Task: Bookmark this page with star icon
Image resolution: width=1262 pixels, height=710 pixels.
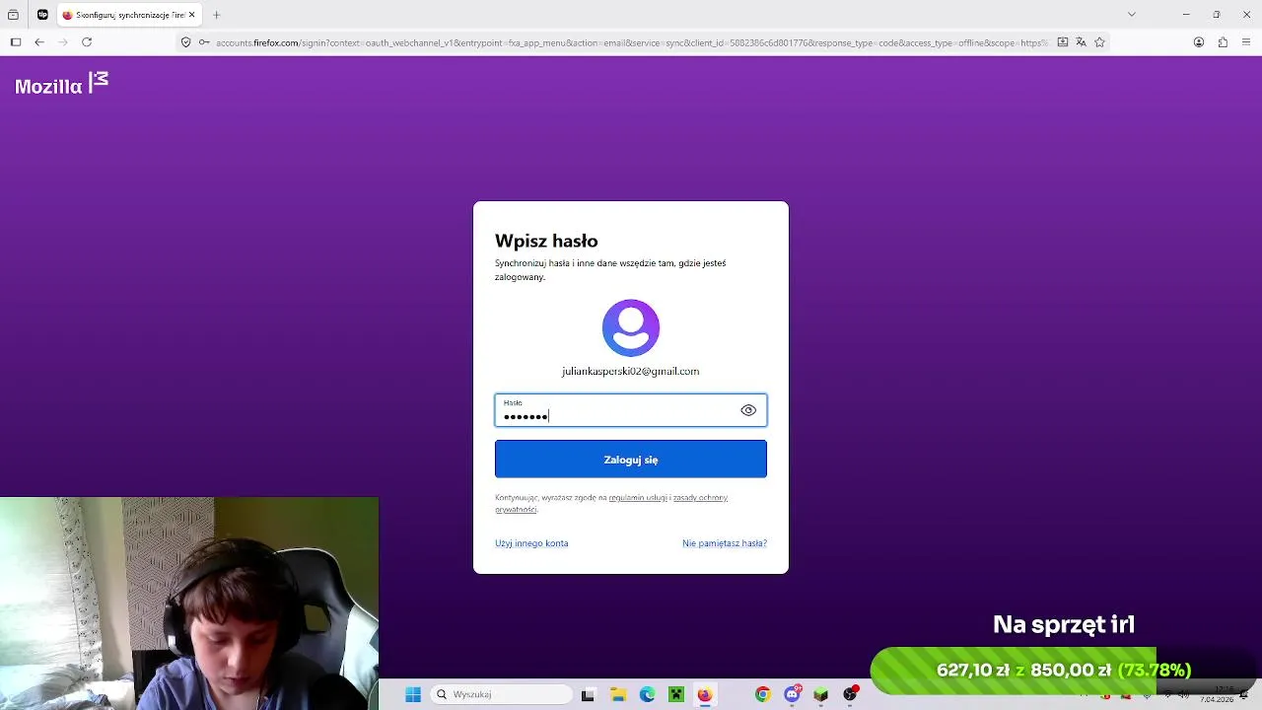Action: [x=1099, y=42]
